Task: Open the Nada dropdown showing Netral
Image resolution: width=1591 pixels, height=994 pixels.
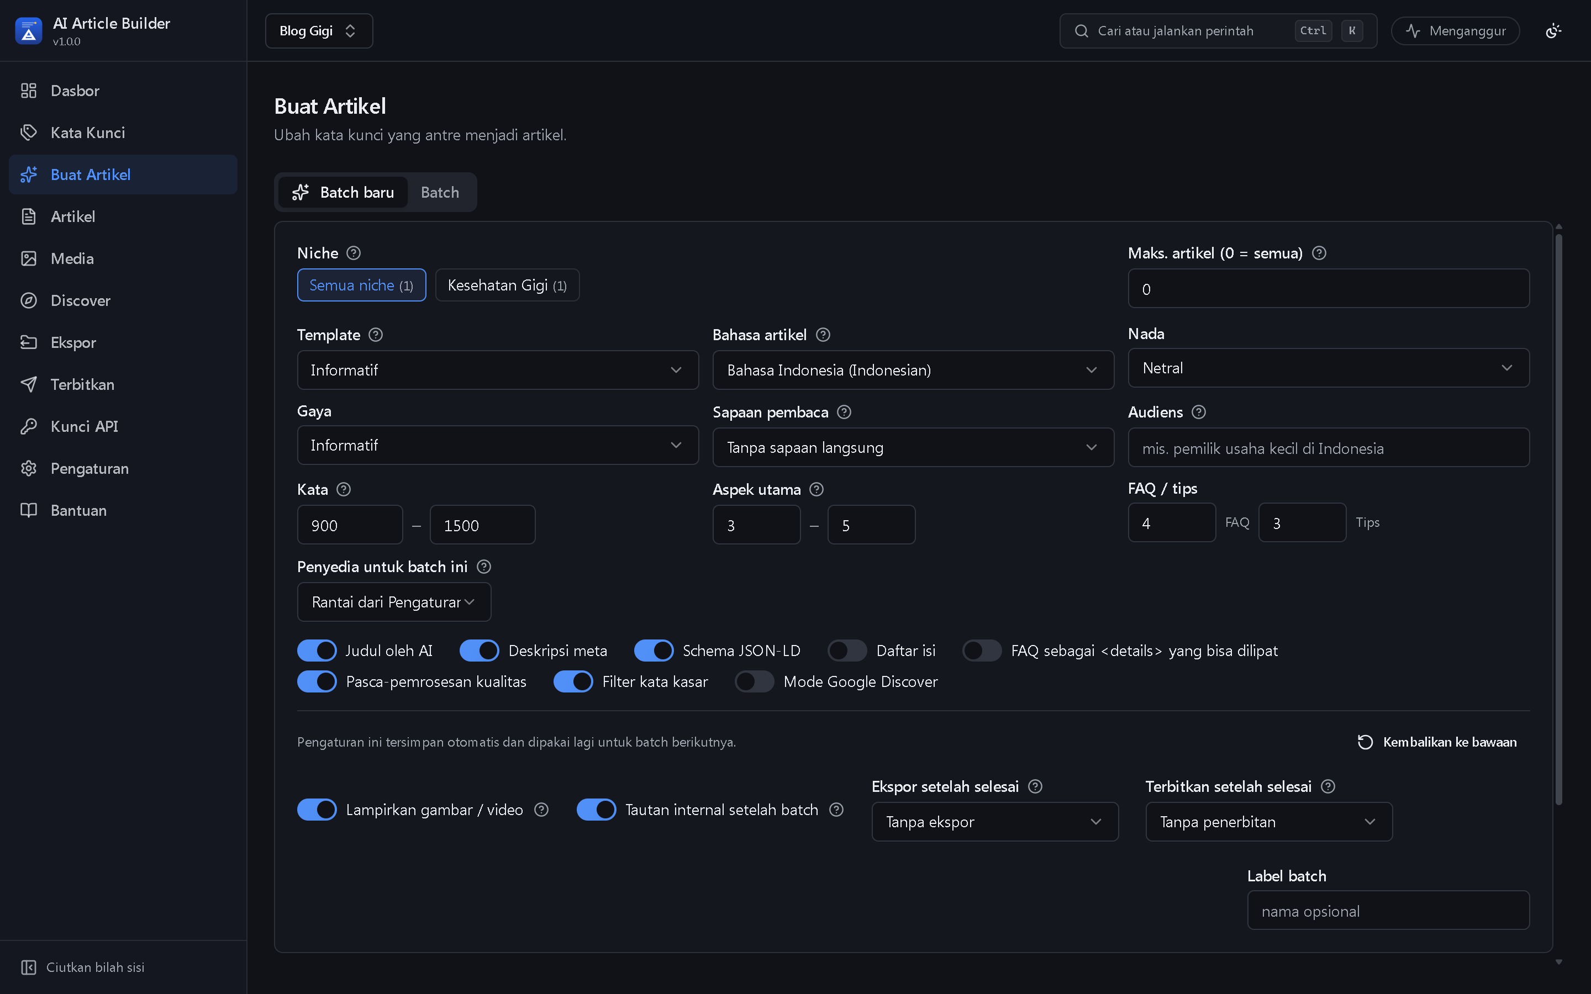Action: coord(1329,368)
